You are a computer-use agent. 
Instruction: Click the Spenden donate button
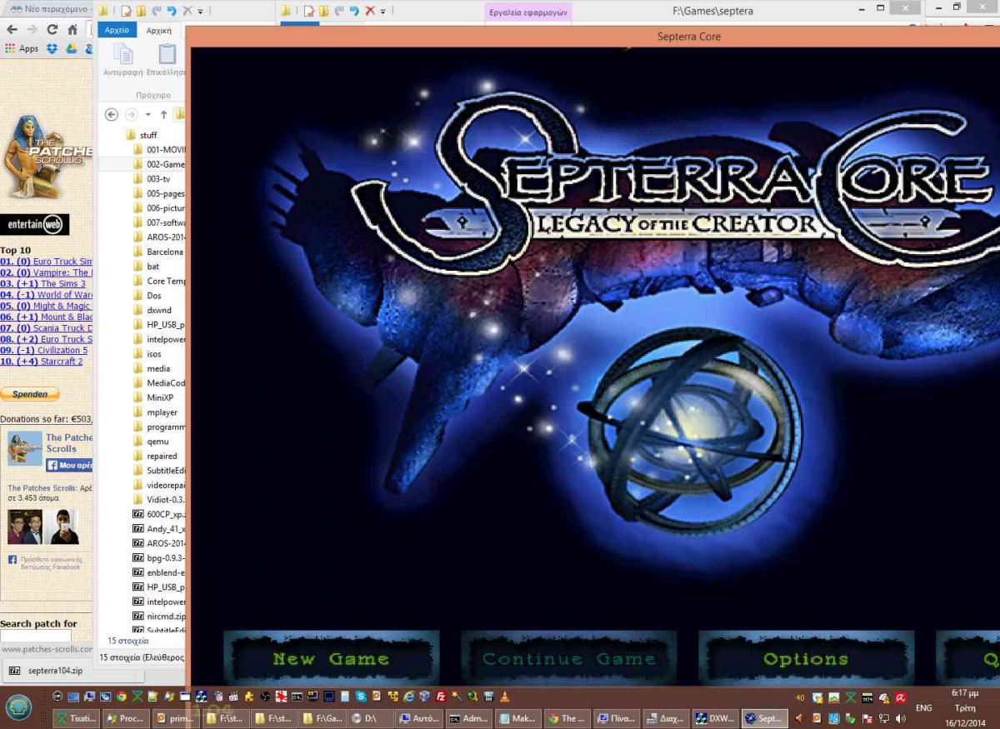pos(30,394)
